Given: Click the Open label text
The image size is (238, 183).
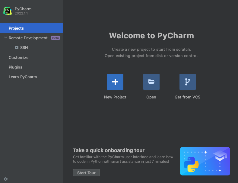Looking at the screenshot, I should click(151, 97).
